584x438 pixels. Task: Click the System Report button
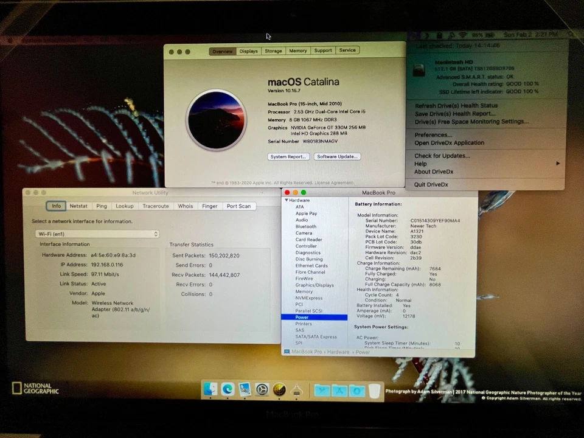pyautogui.click(x=288, y=156)
